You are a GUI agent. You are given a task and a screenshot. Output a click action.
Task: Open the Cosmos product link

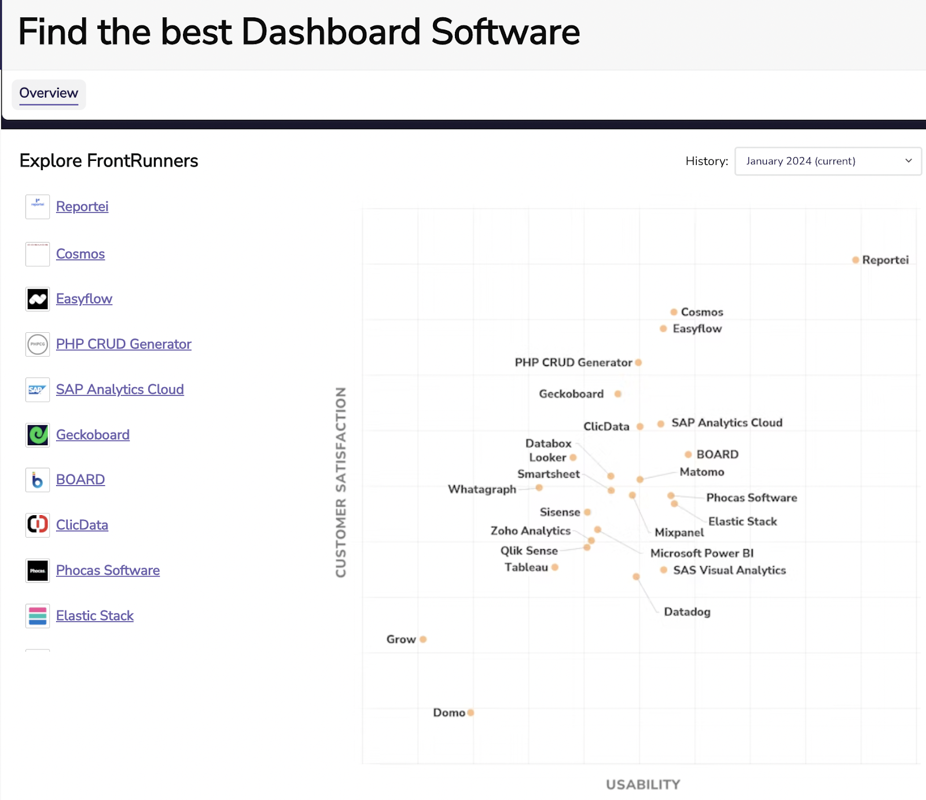(80, 254)
